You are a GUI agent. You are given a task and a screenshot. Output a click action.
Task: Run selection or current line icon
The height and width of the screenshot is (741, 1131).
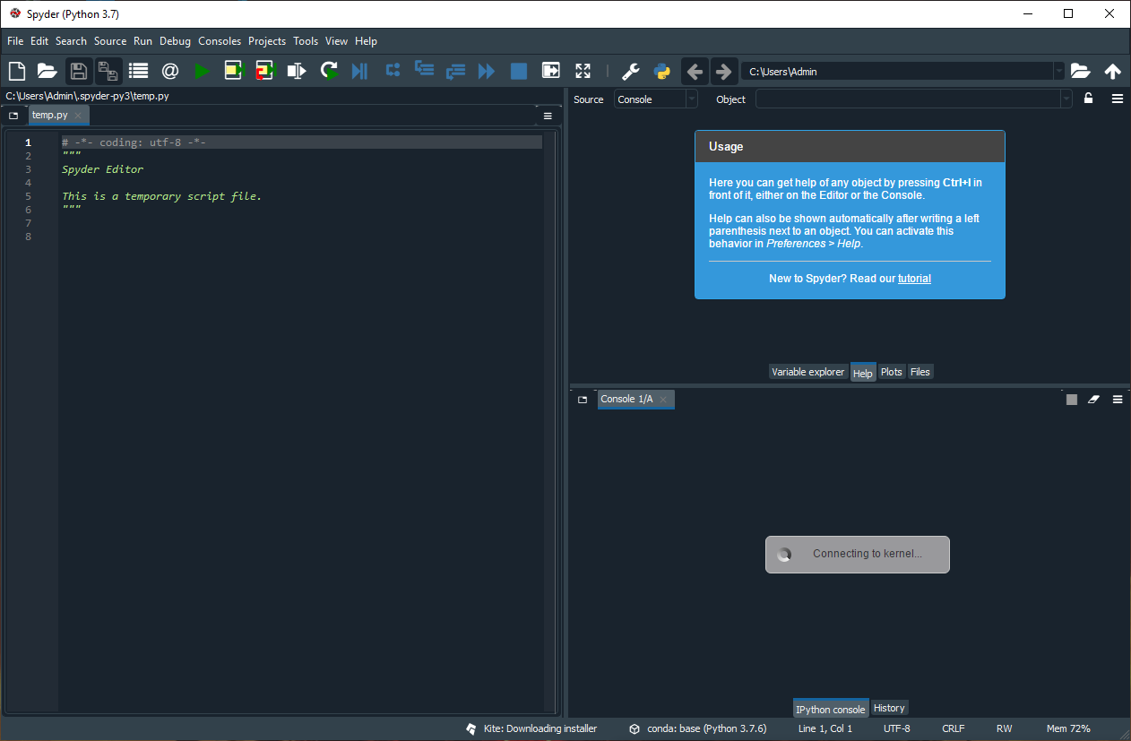click(x=297, y=71)
